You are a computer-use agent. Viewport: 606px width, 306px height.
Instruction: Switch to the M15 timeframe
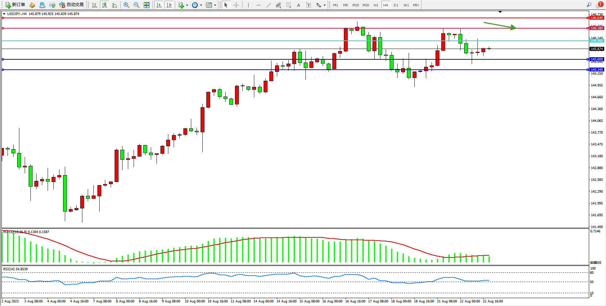355,5
